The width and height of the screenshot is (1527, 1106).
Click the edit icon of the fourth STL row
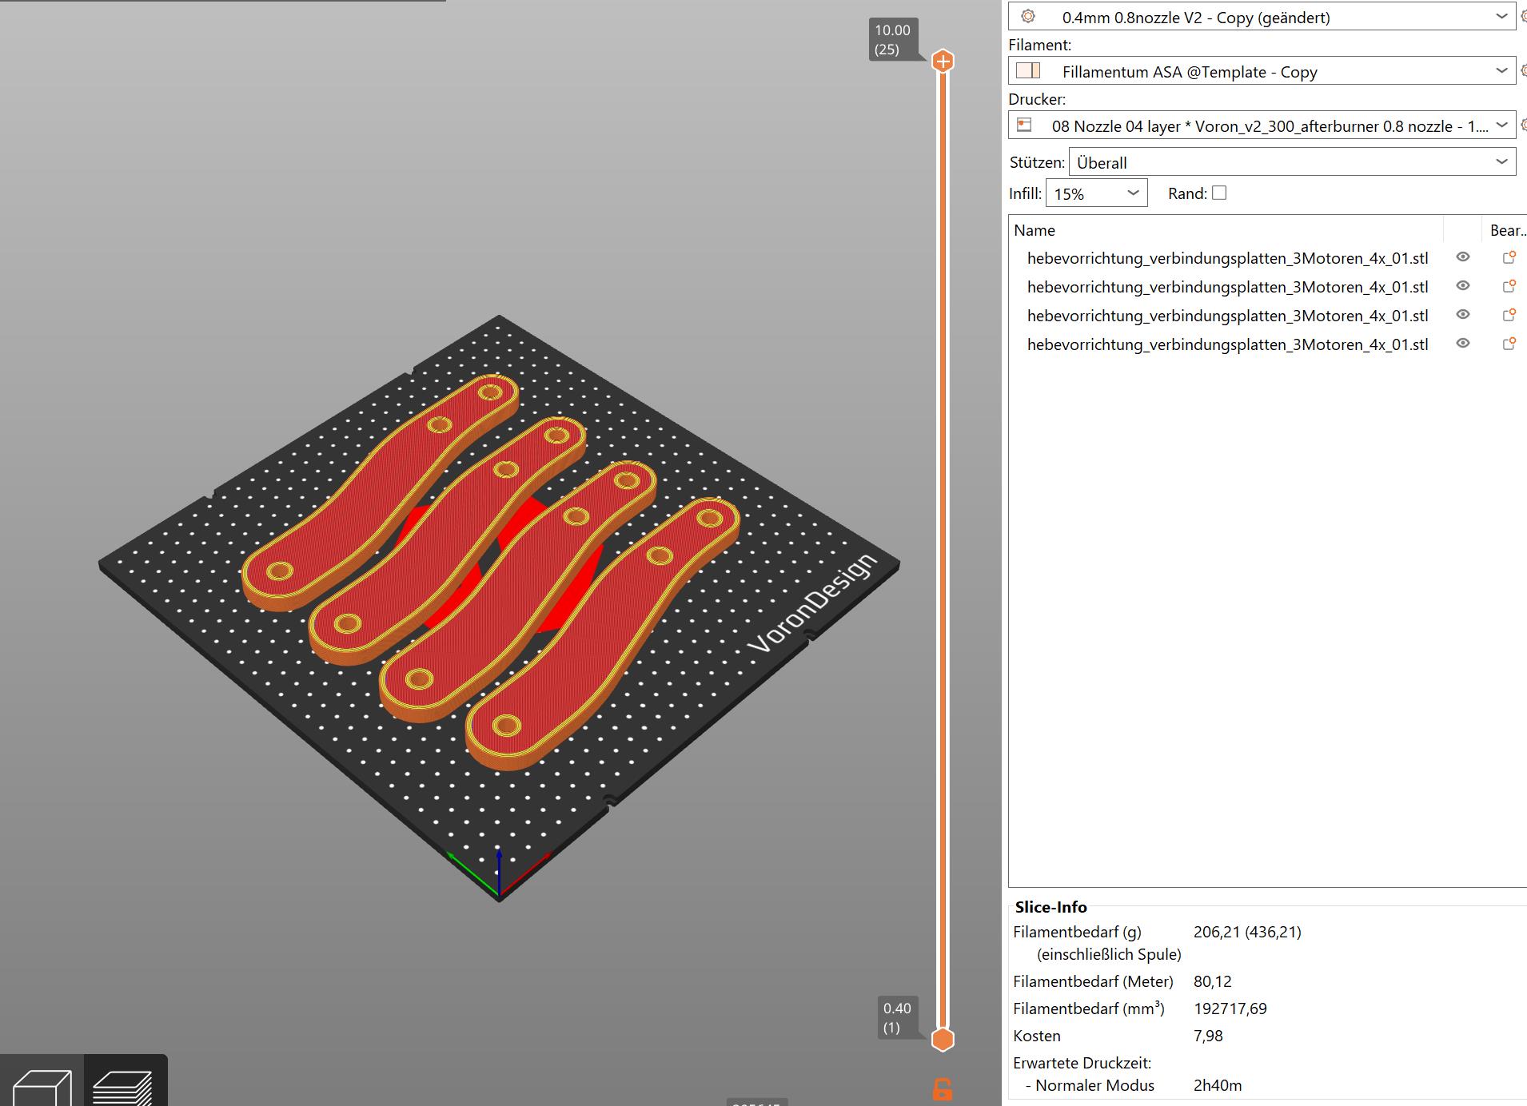[1509, 344]
